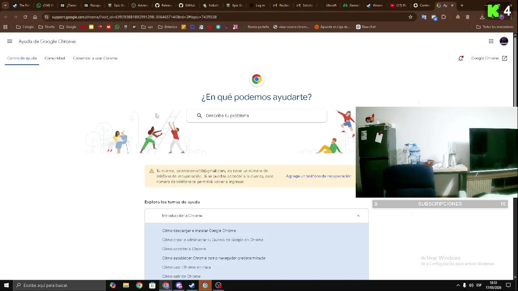
Task: Open the Chrome downloads icon
Action: [482, 17]
